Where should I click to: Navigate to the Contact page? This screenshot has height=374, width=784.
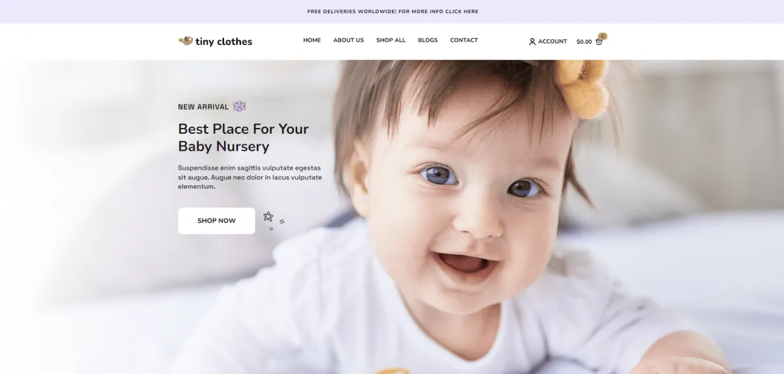pos(464,40)
